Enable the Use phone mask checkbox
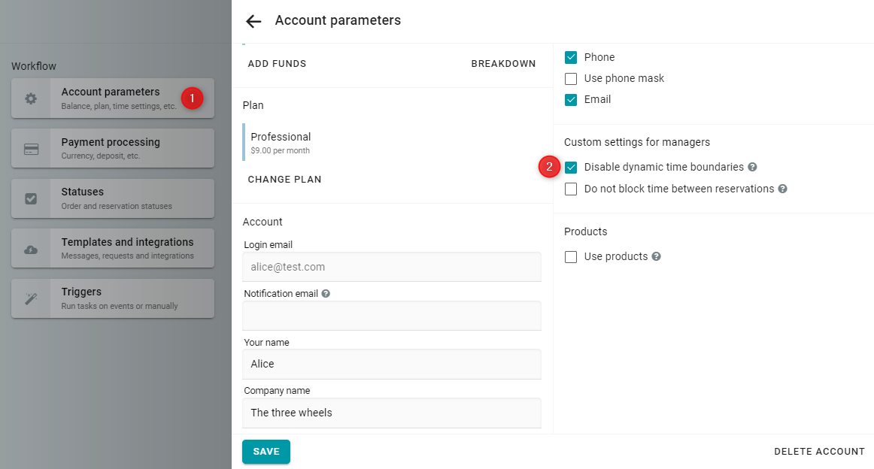The width and height of the screenshot is (874, 469). tap(571, 78)
